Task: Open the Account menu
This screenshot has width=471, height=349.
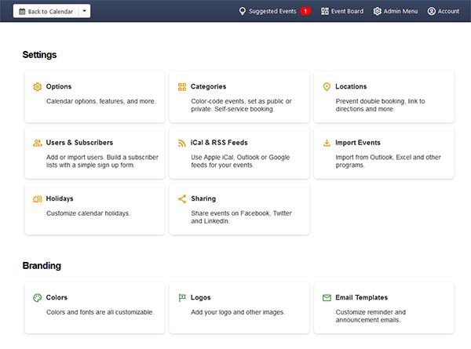Action: [444, 12]
